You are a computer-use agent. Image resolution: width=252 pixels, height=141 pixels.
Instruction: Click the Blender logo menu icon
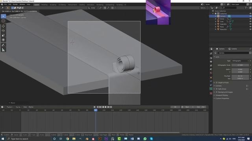(x=2, y=4)
